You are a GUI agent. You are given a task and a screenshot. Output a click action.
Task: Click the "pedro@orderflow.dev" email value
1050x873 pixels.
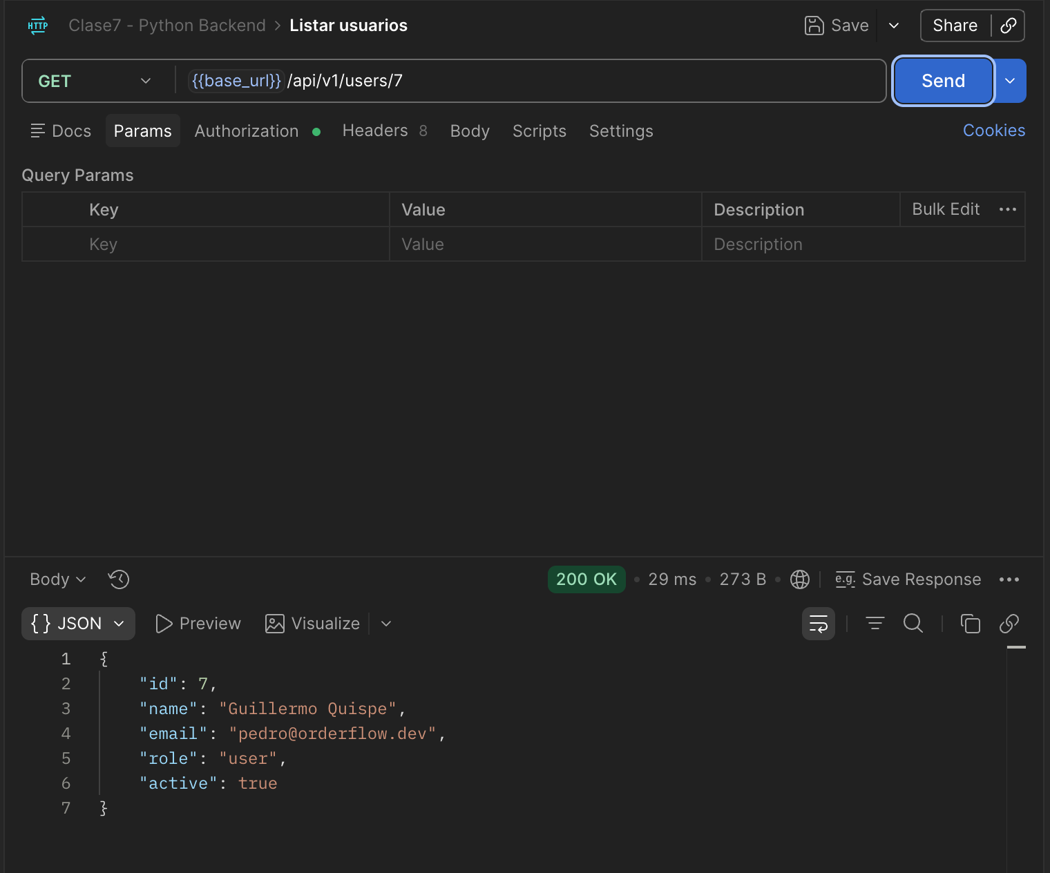pos(333,733)
